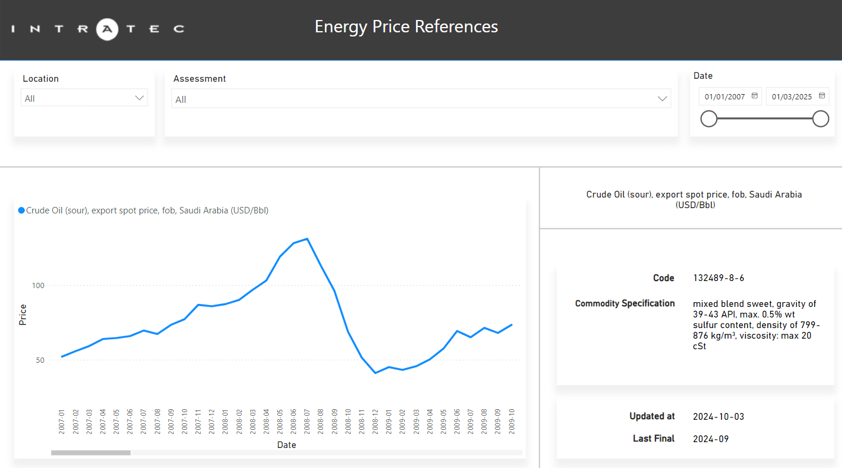This screenshot has height=468, width=842.
Task: Click the start date field 01/01/2007
Action: [725, 97]
